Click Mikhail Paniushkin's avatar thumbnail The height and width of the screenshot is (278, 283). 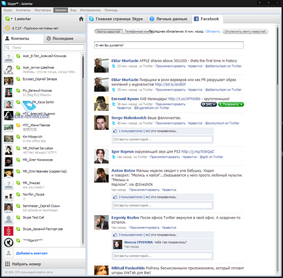[101, 270]
